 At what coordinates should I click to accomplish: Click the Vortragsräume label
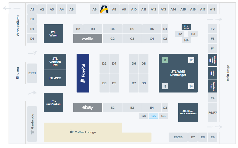18,25
